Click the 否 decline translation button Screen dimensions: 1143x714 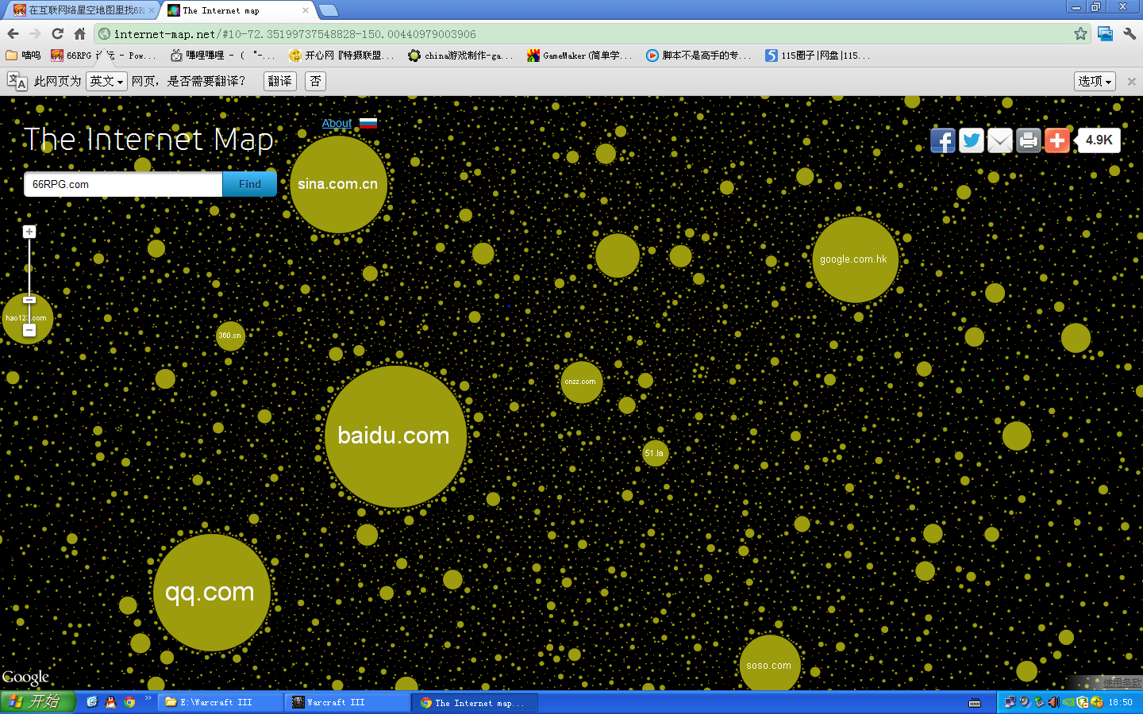(315, 81)
